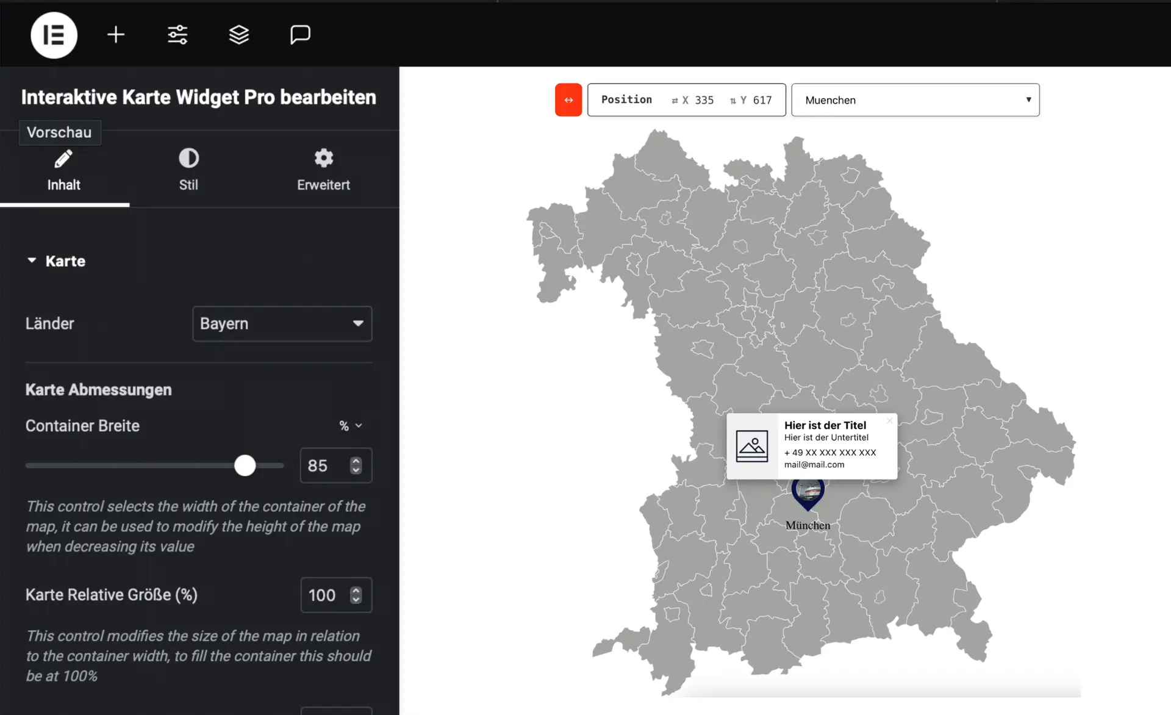
Task: Click the Container Breite slider handle
Action: (x=245, y=465)
